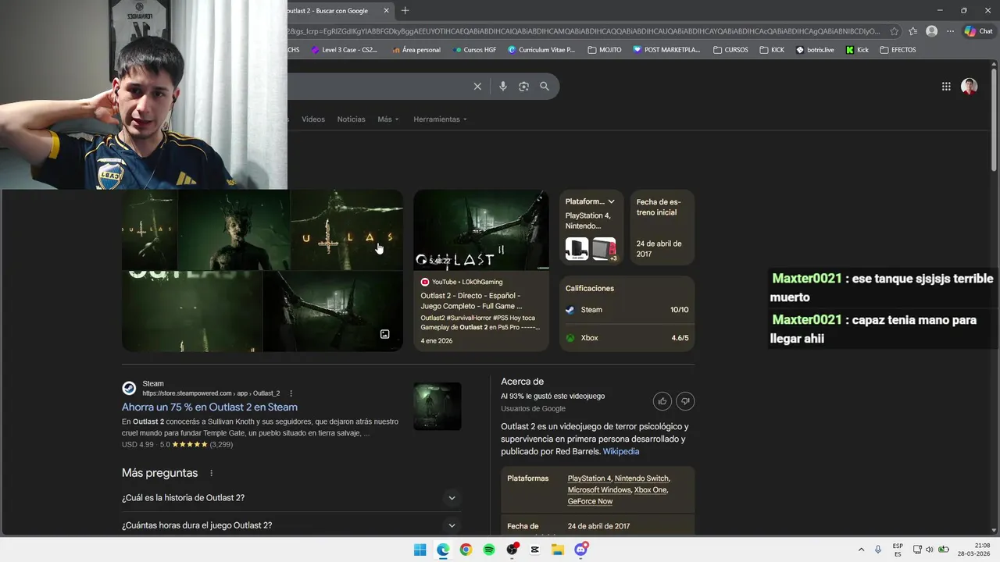Switch the ESP keyboard language indicator
Viewport: 1000px width, 562px height.
coord(898,550)
